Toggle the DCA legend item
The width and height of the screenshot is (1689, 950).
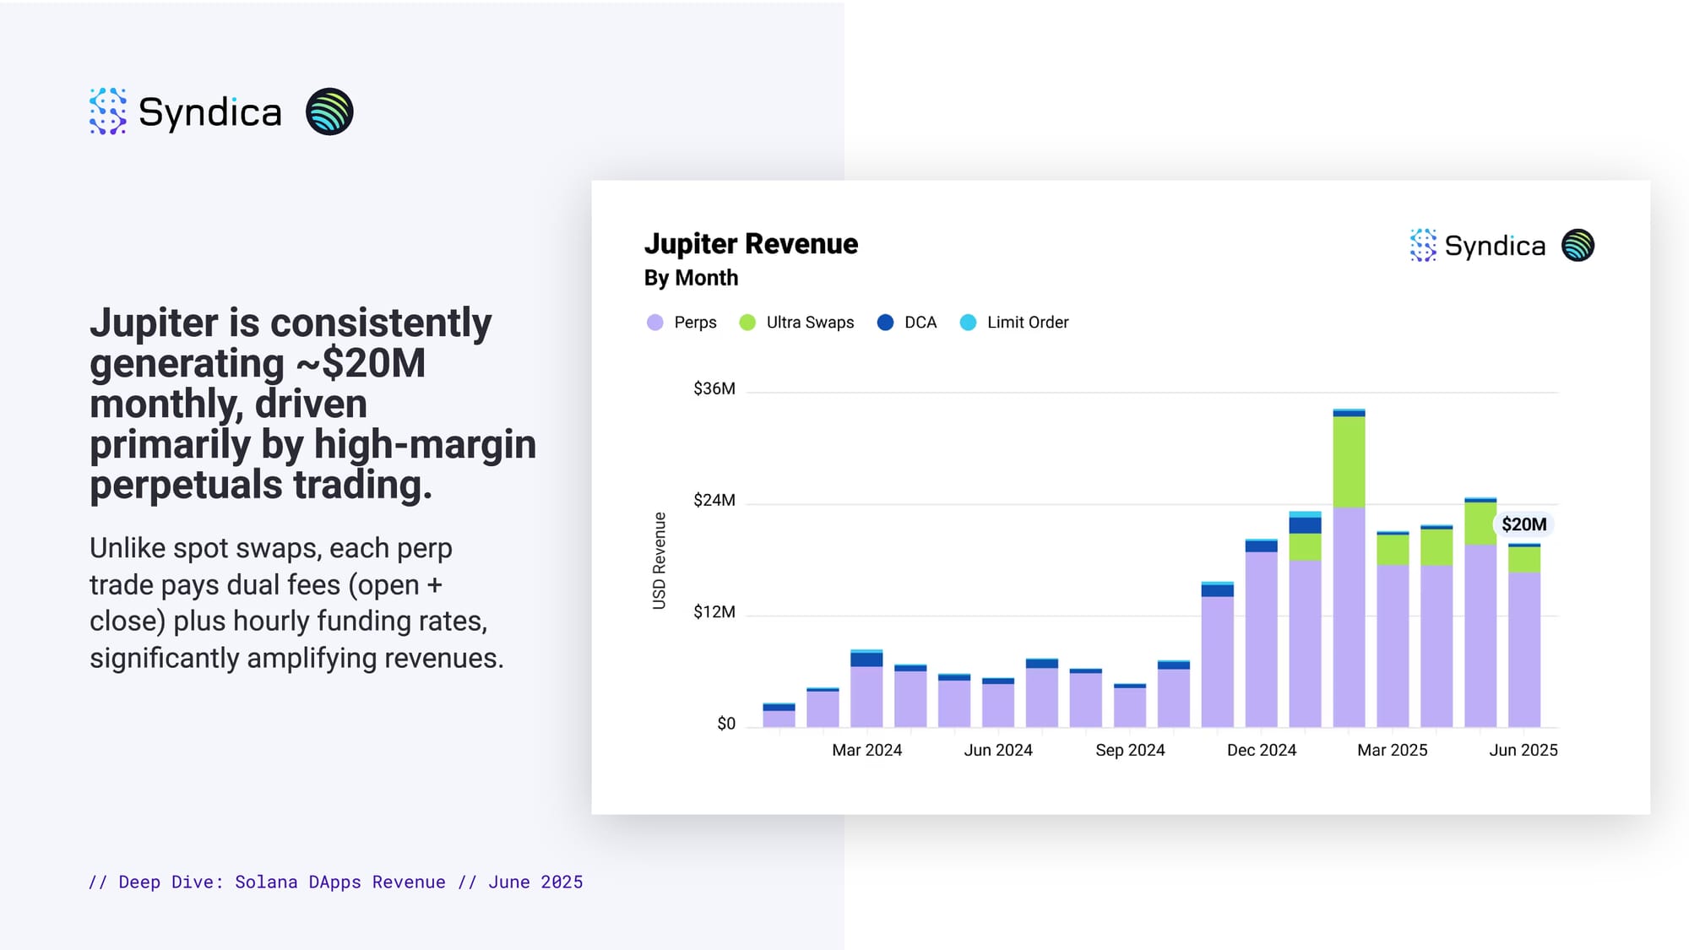click(x=920, y=323)
